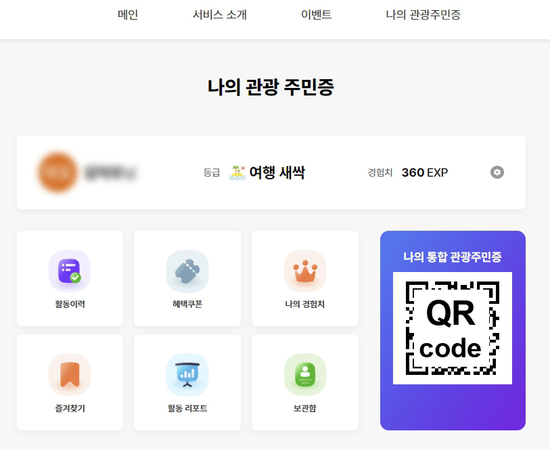Select the 혜택쿠폰 benefit coupon icon
Screen dimensions: 550x450
click(x=187, y=269)
